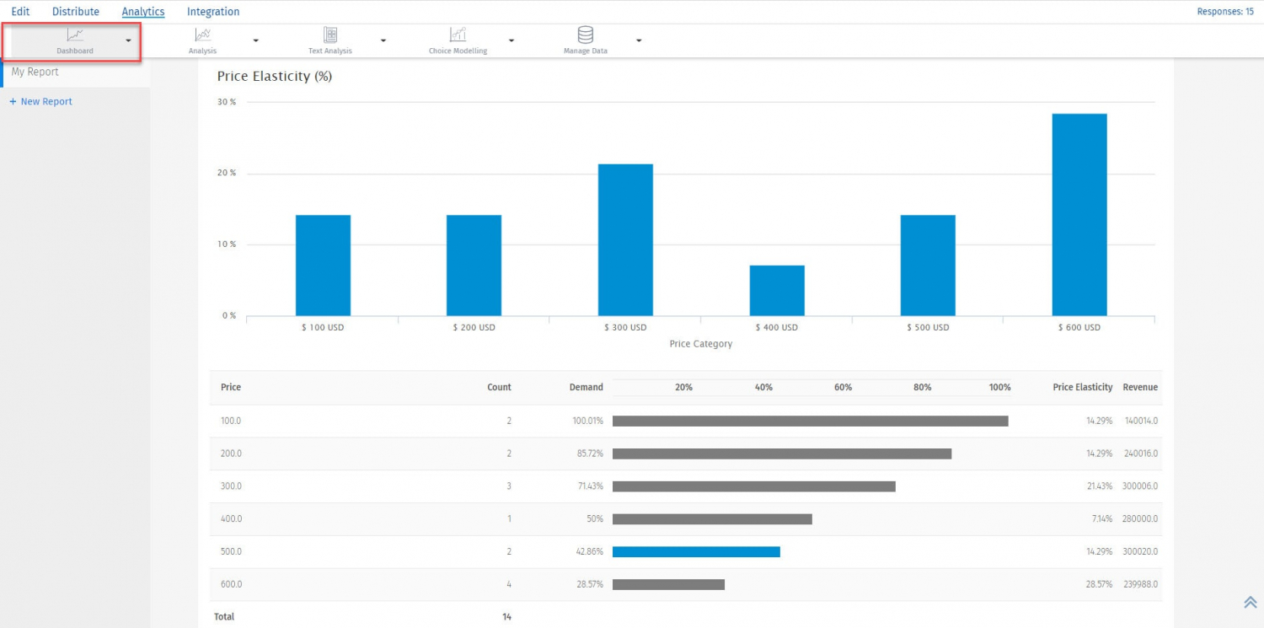Expand the Manage Data dropdown arrow
This screenshot has height=628, width=1264.
tap(639, 40)
